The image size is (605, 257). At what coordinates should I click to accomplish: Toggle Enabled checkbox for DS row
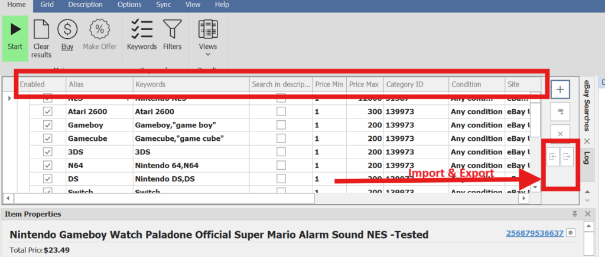coord(48,179)
